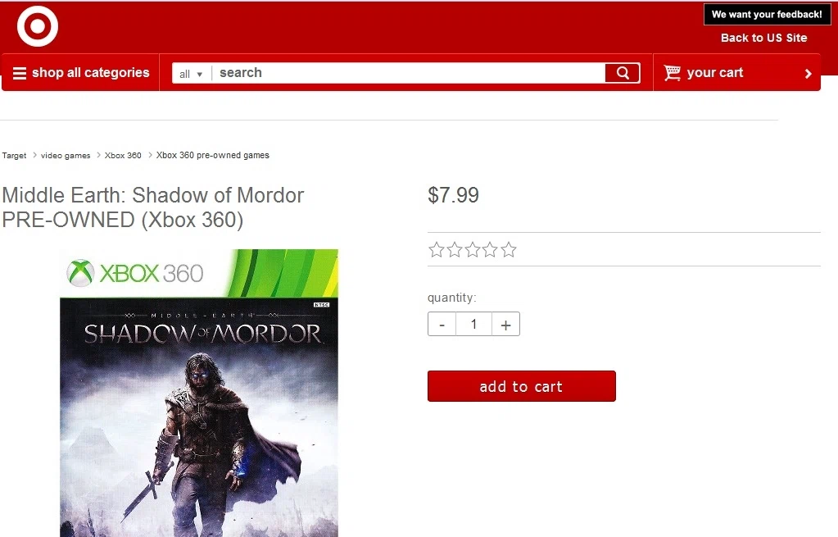The image size is (838, 537).
Task: Open the hamburger menu icon
Action: [19, 73]
